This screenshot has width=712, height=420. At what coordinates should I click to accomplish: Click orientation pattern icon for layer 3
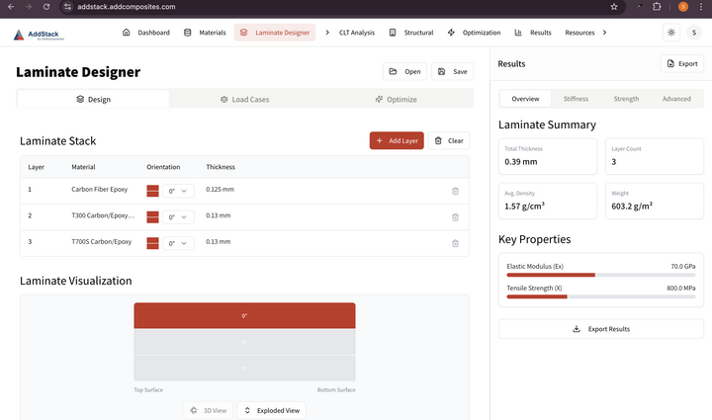tap(152, 243)
